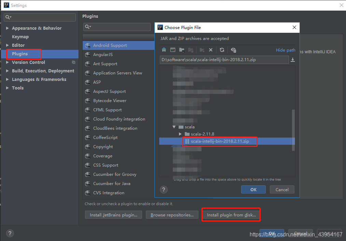Image resolution: width=346 pixels, height=241 pixels.
Task: Click the Ant Support plugin icon
Action: point(87,64)
